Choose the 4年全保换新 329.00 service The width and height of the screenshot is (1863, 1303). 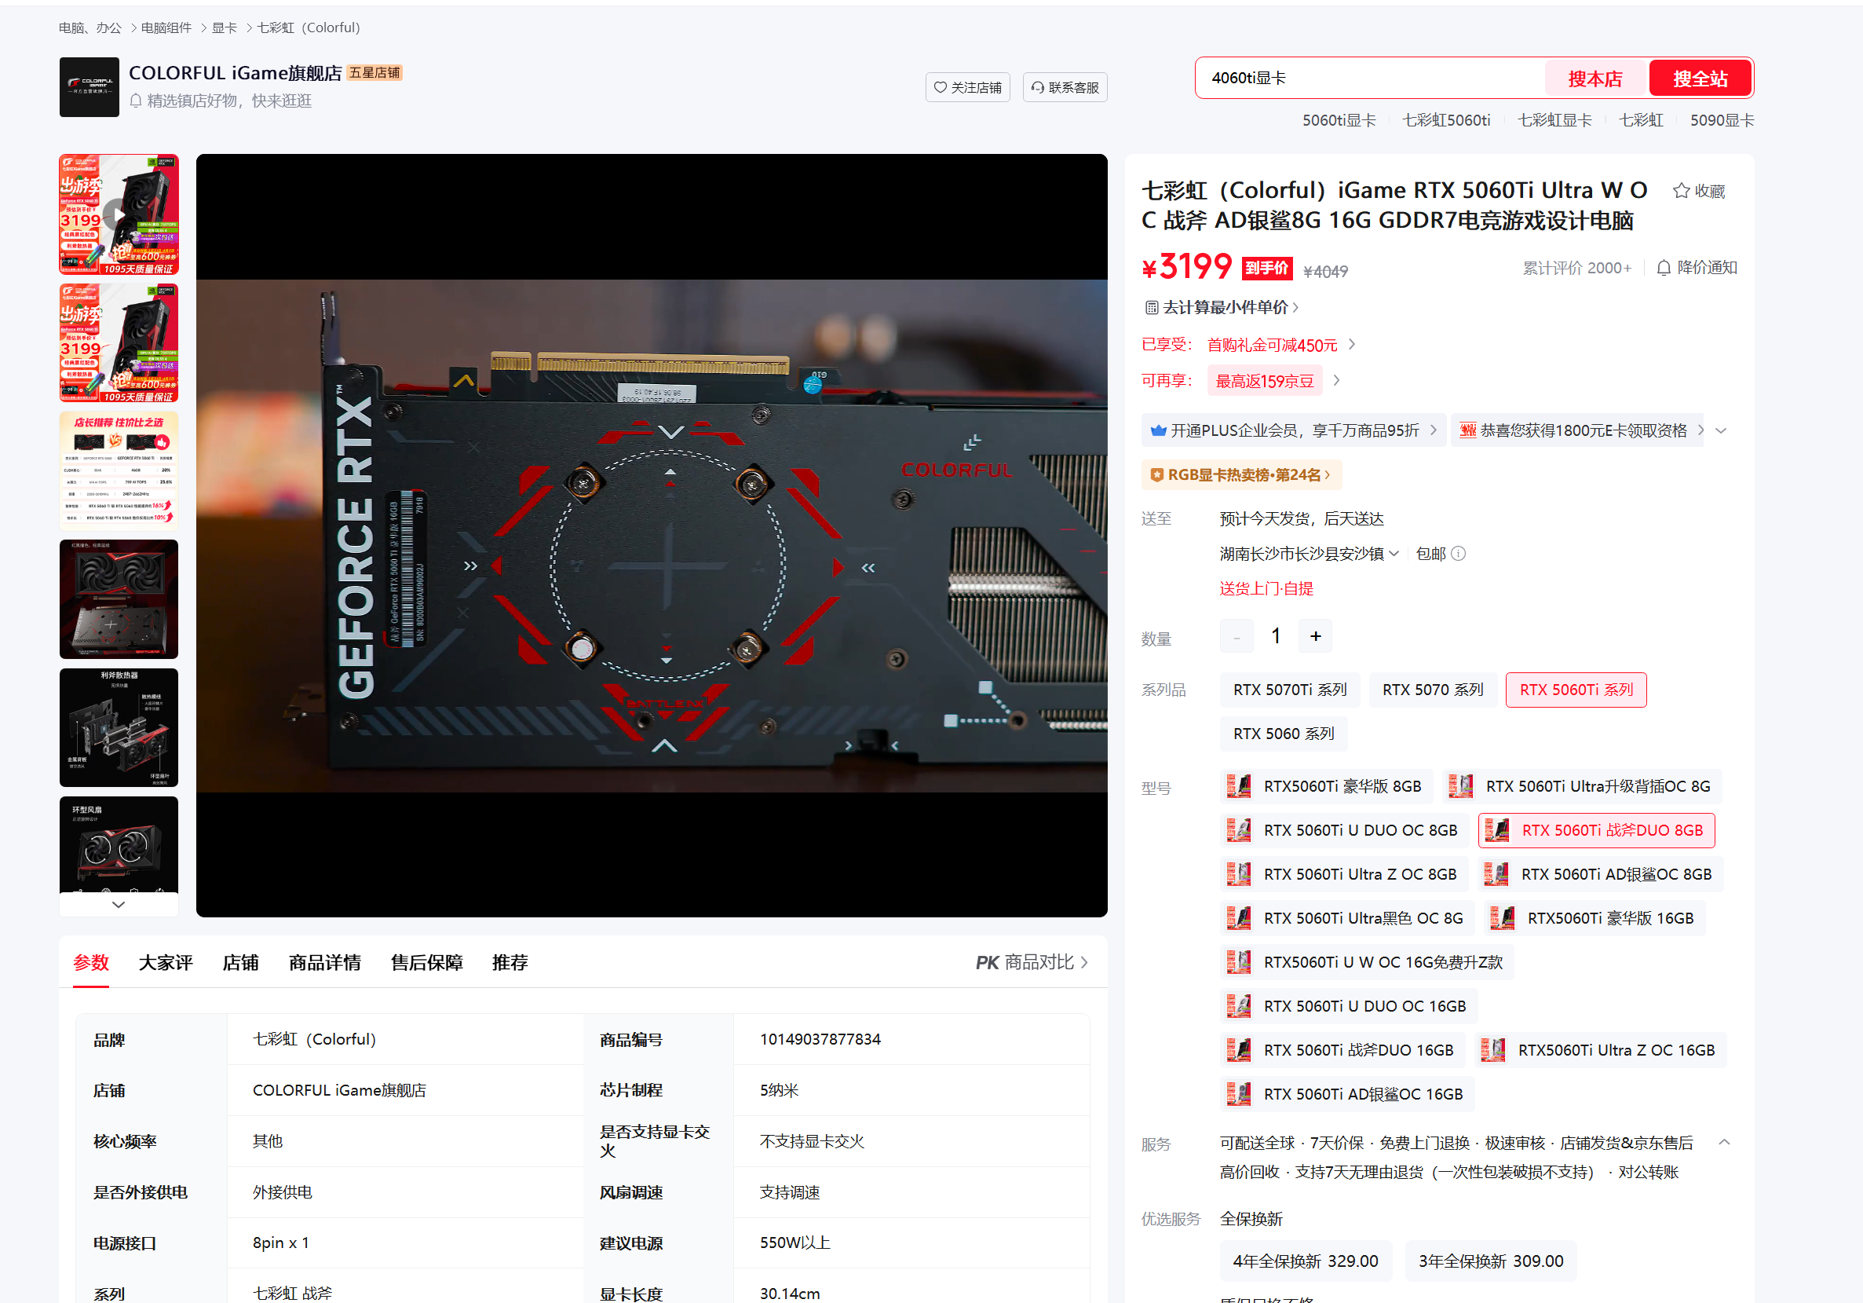click(1305, 1261)
